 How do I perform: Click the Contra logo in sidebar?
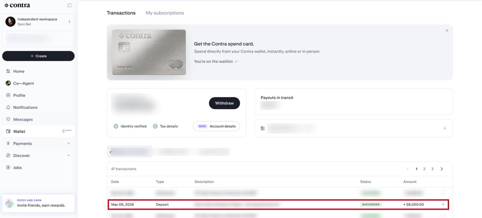pos(17,5)
